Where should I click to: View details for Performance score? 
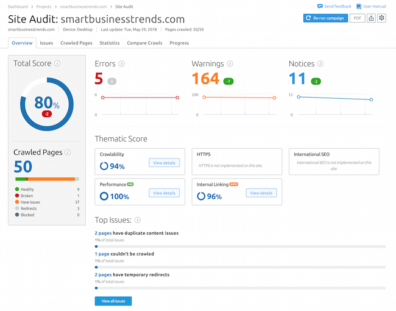click(164, 193)
